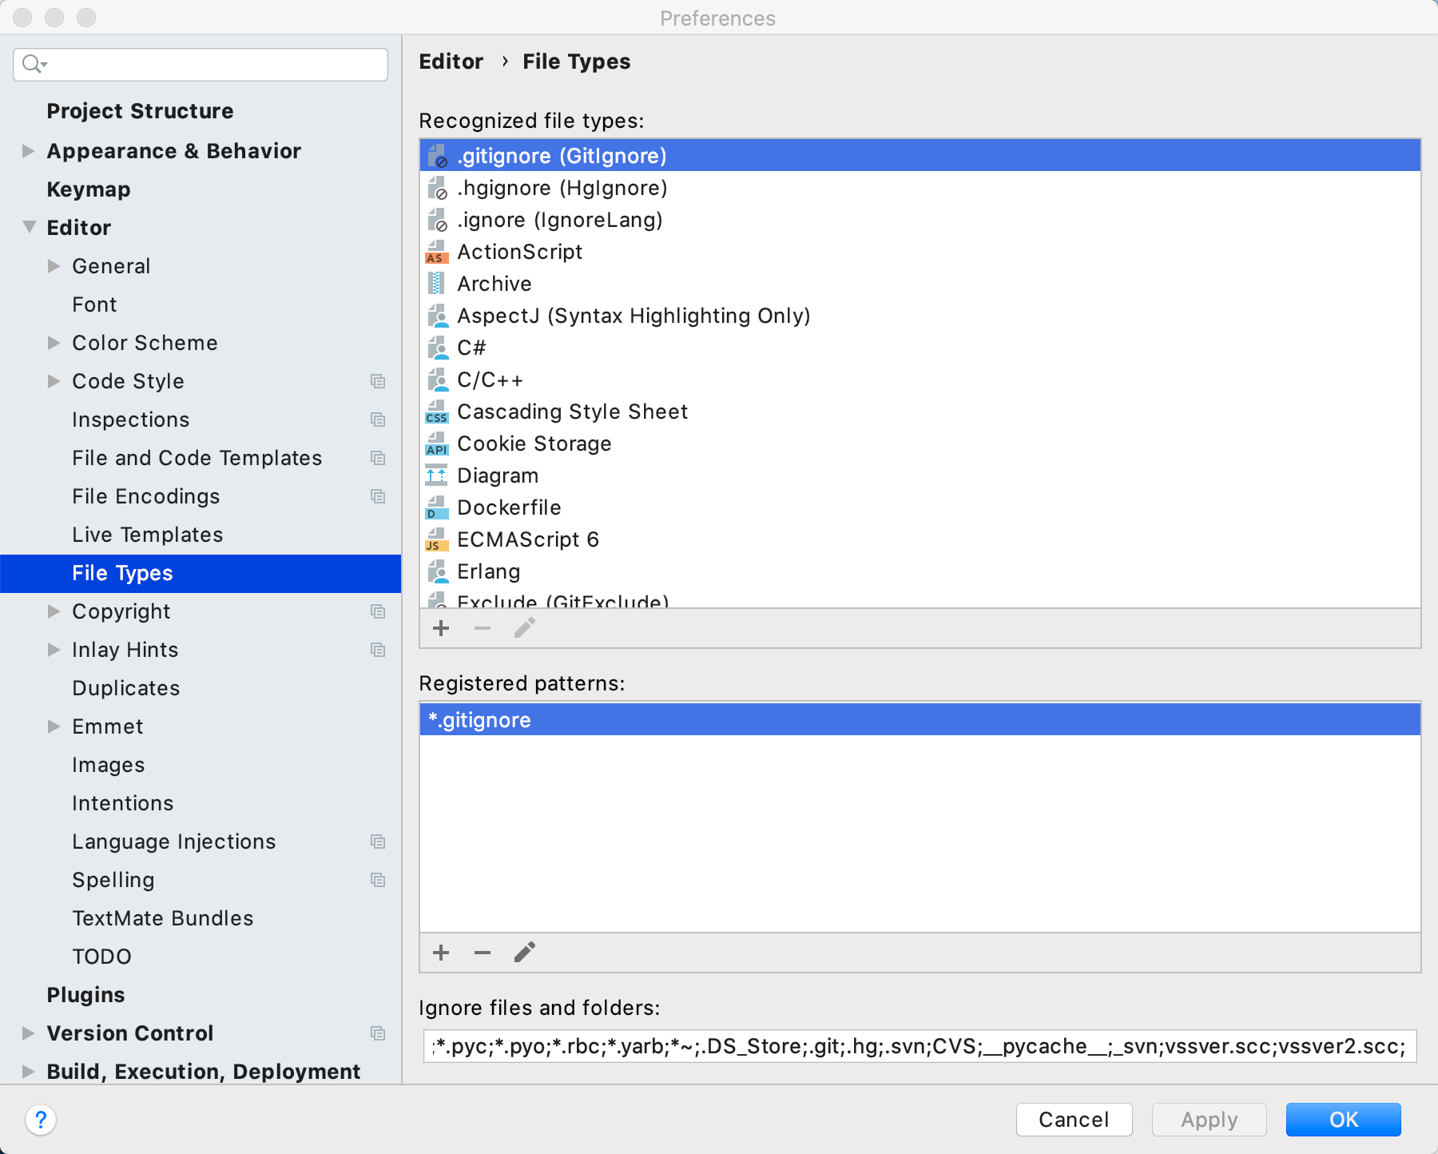1438x1154 pixels.
Task: Edit the selected file type with pencil icon
Action: (524, 628)
